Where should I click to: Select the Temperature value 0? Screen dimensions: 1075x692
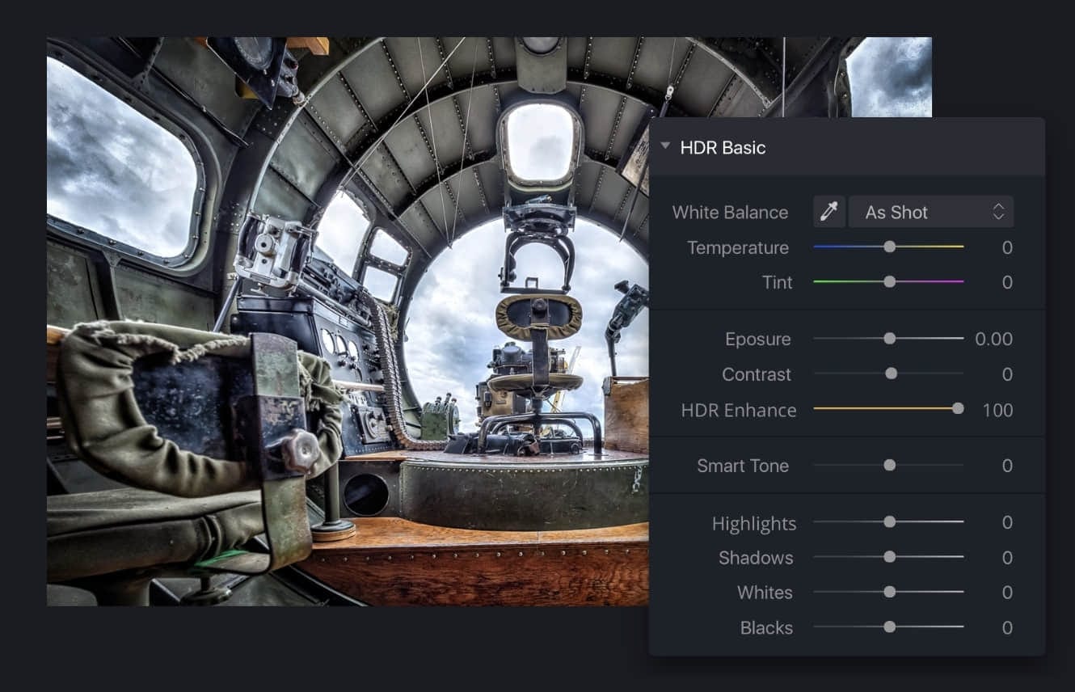coord(1007,247)
